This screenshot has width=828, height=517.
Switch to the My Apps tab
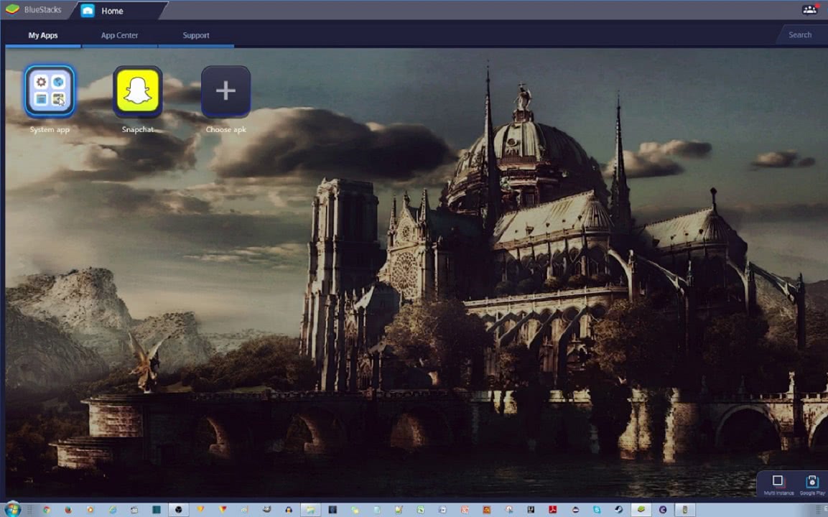tap(43, 35)
